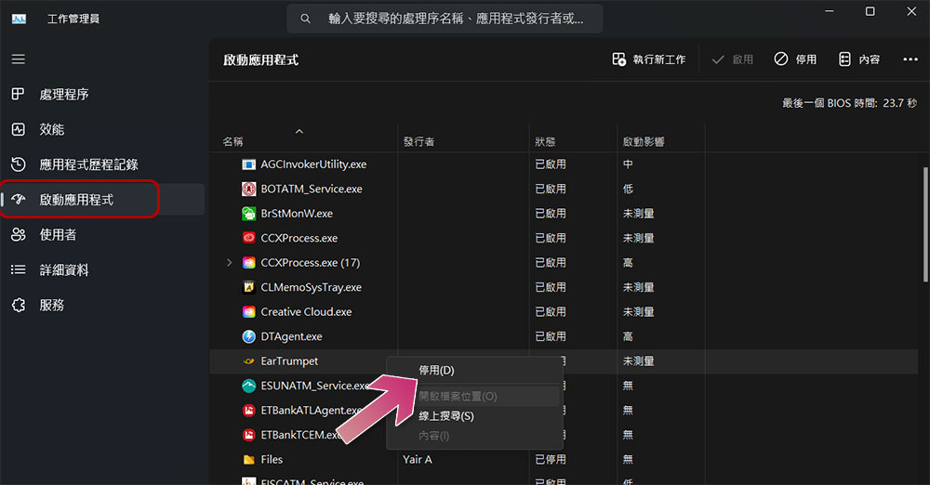
Task: Select 啟動應用程式 sidebar item
Action: 102,199
